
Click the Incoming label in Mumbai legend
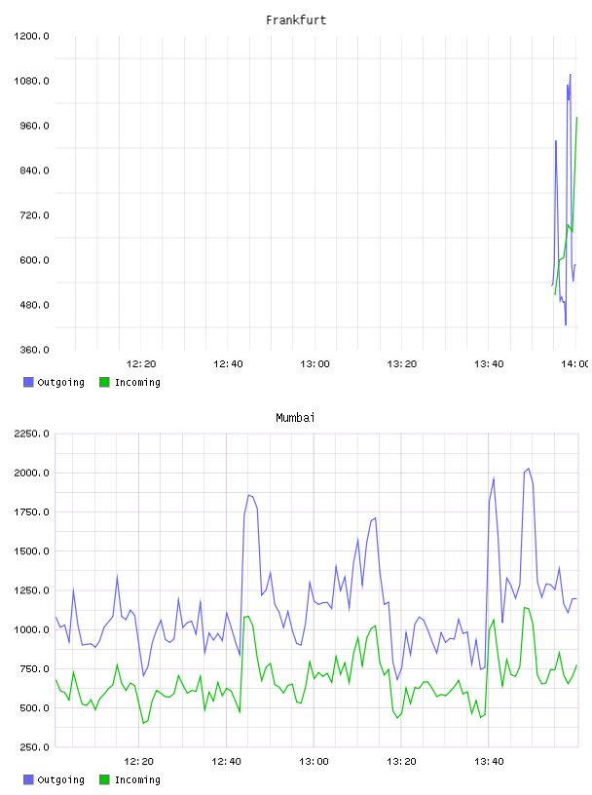pos(137,779)
